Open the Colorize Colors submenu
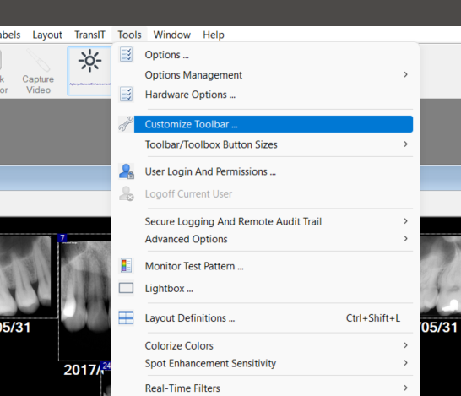Image resolution: width=461 pixels, height=396 pixels. point(276,345)
